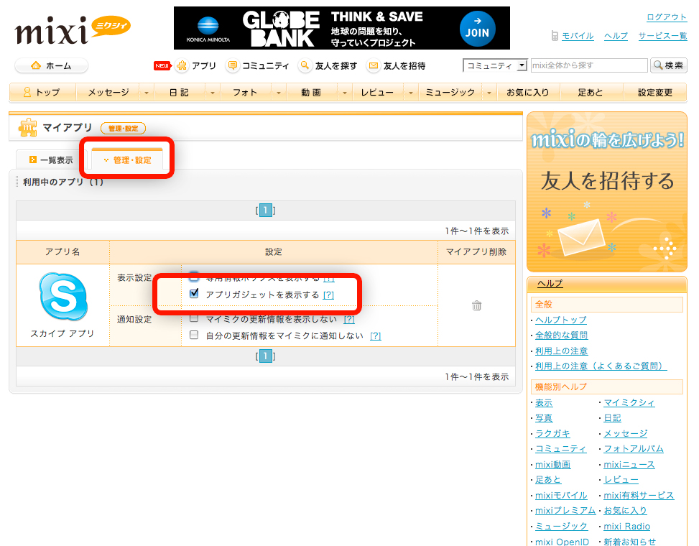The width and height of the screenshot is (699, 546).
Task: Expand the フォト menu arrow
Action: coord(278,93)
